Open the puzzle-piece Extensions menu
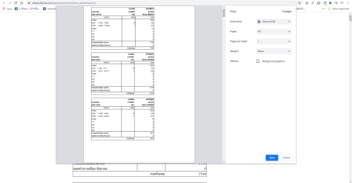352x183 pixels. [x=330, y=3]
